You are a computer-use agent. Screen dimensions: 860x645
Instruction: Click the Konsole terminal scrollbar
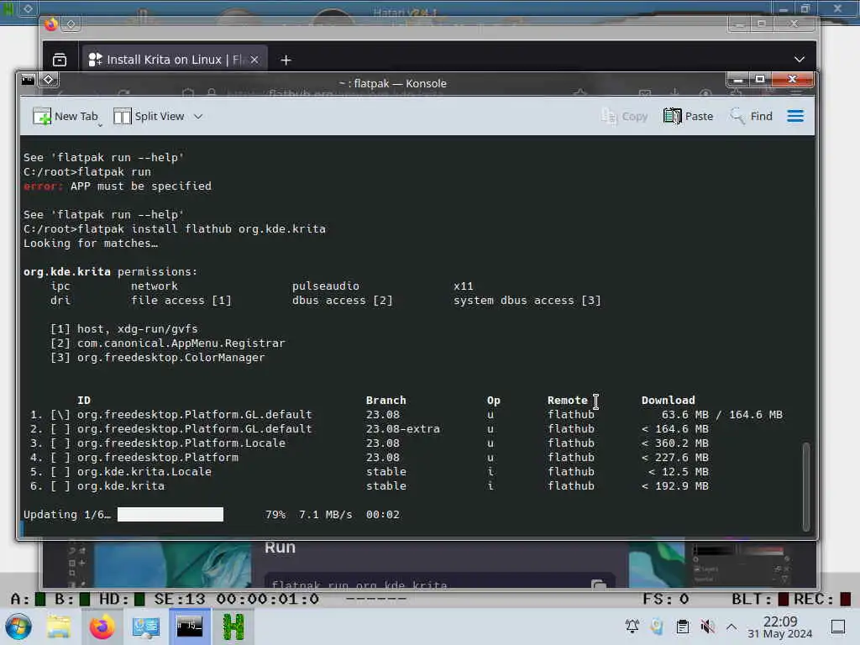click(x=805, y=486)
